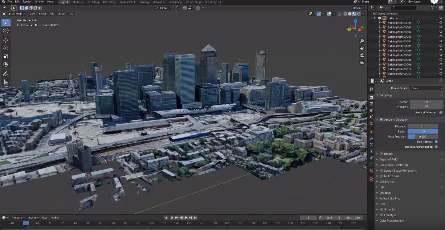Open the Modifier properties tab with the wrench icon
The image size is (445, 230).
point(371,137)
